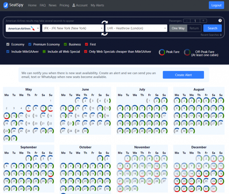The height and width of the screenshot is (194, 229).
Task: Decrease passengers with the minus button
Action: 186,21
